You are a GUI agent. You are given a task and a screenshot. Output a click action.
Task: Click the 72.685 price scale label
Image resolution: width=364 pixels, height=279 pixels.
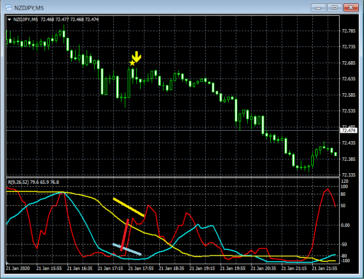point(349,63)
